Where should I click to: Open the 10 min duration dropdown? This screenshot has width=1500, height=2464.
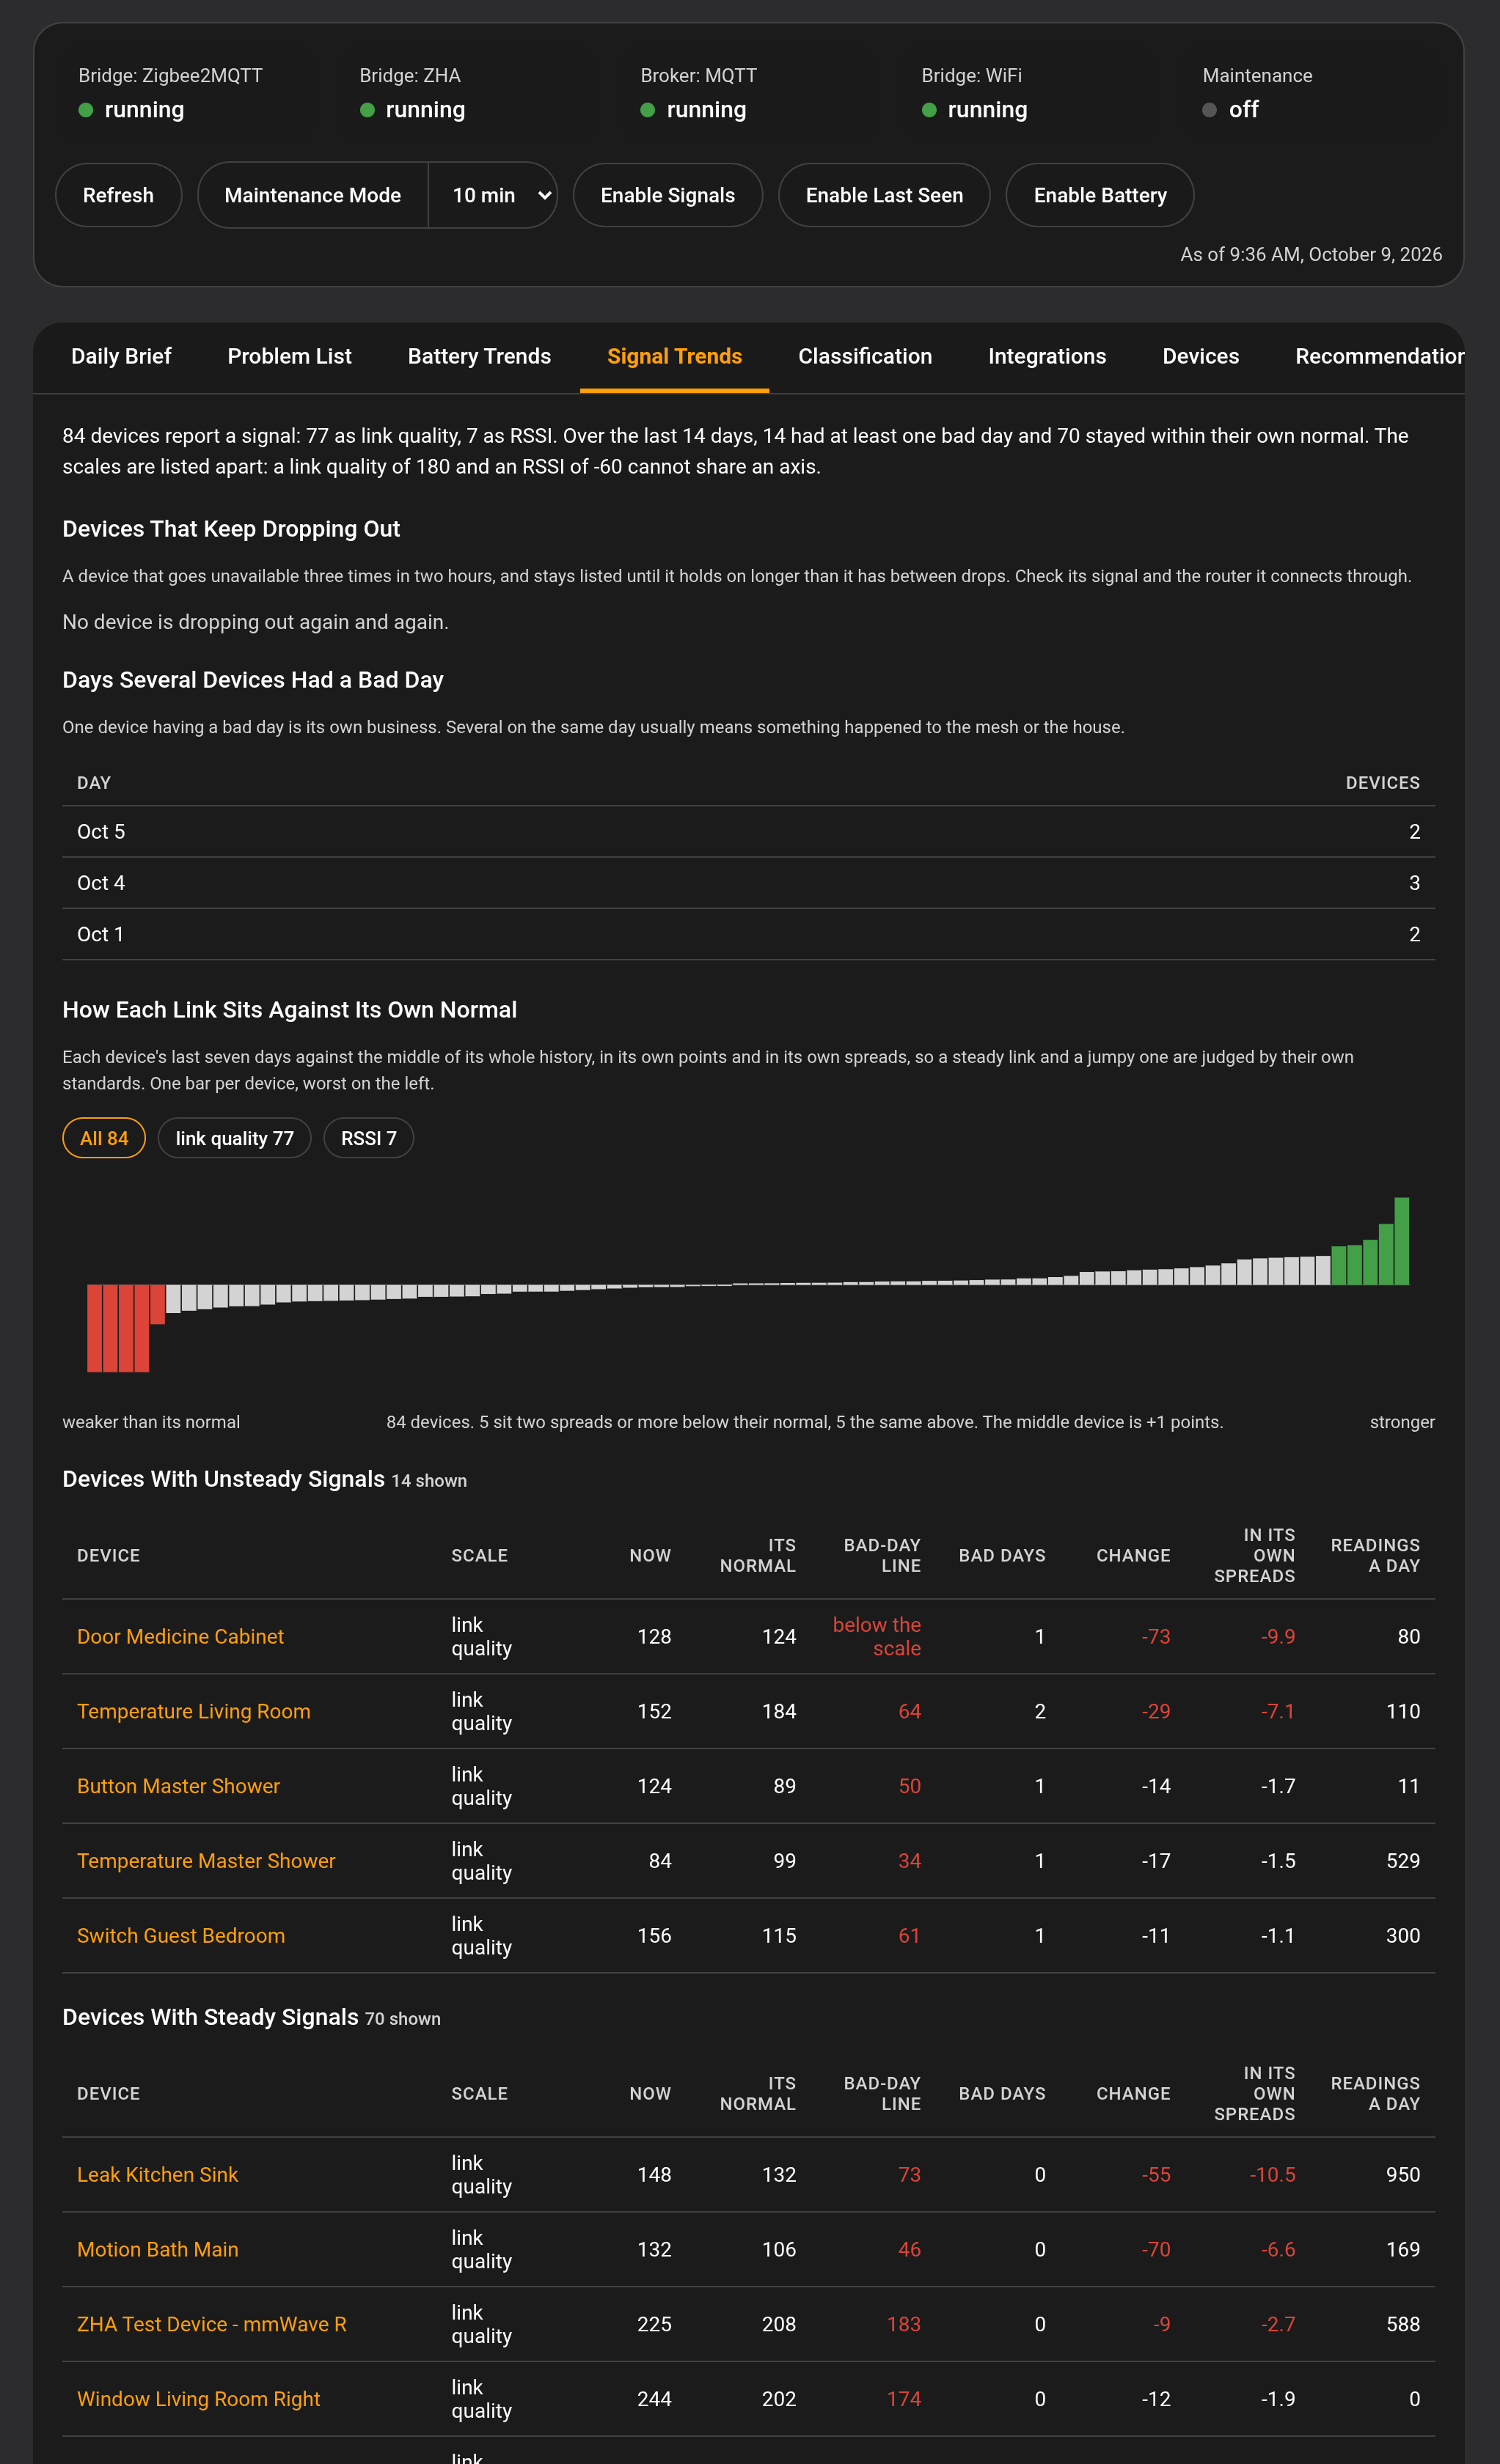[x=492, y=195]
